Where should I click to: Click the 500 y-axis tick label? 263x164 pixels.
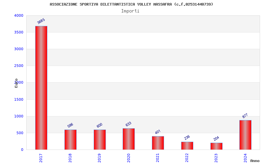pos(20,133)
